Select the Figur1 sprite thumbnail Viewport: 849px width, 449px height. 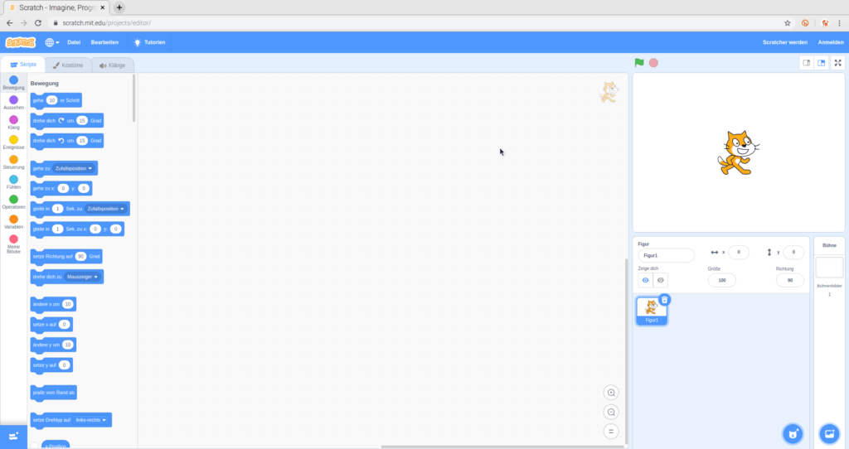652,311
